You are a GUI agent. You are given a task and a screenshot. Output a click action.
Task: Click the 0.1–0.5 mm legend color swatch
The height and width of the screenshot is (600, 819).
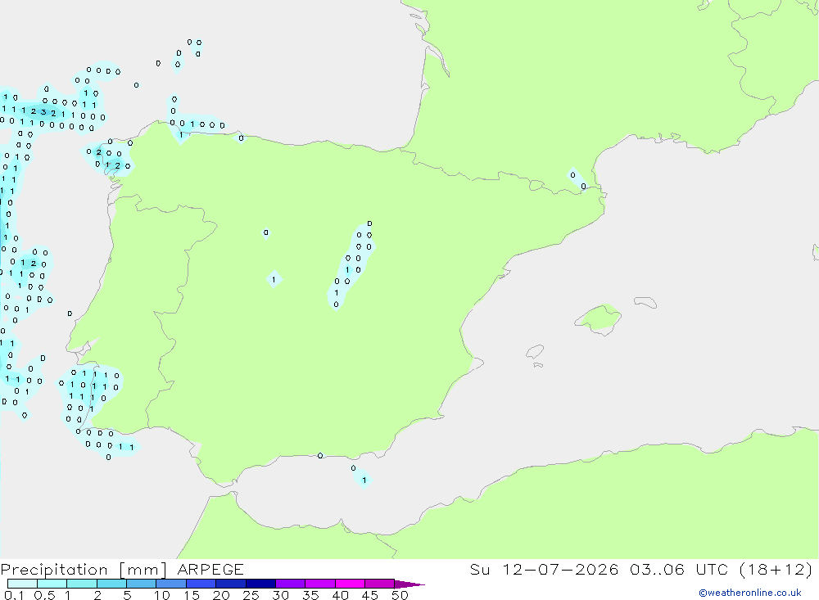coord(22,584)
